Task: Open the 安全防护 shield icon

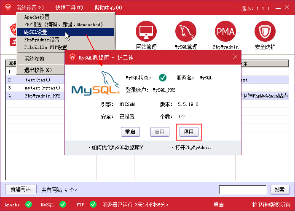Action: [265, 31]
